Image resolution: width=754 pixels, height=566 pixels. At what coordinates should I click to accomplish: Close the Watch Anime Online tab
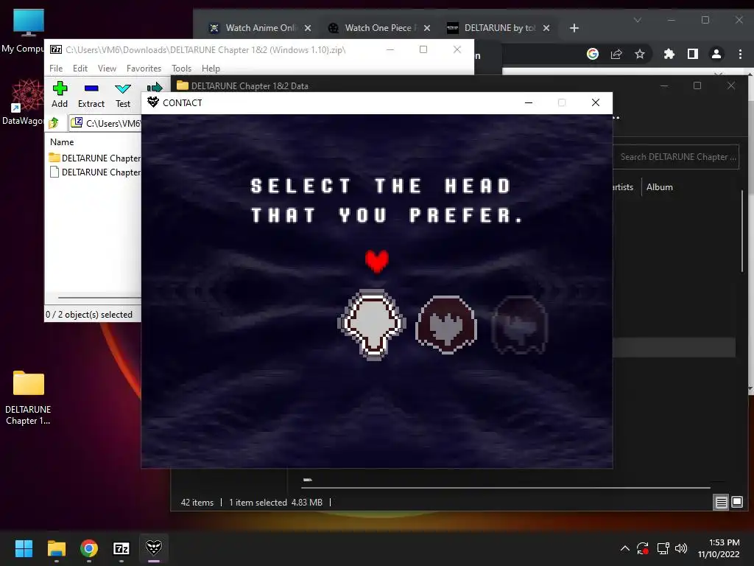(x=308, y=28)
